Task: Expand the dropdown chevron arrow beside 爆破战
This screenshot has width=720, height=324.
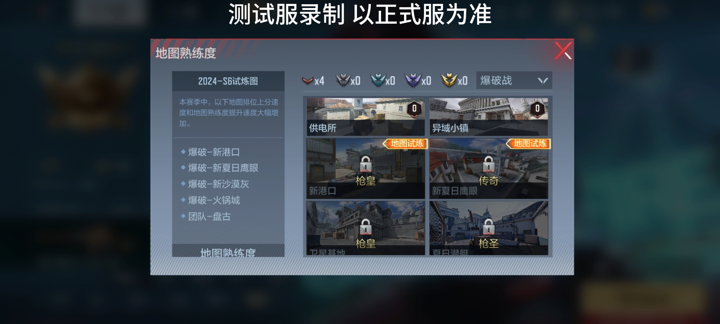Action: pyautogui.click(x=543, y=81)
